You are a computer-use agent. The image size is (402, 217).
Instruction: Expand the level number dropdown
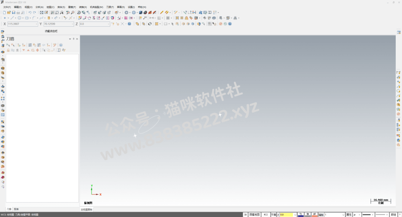pyautogui.click(x=343, y=215)
